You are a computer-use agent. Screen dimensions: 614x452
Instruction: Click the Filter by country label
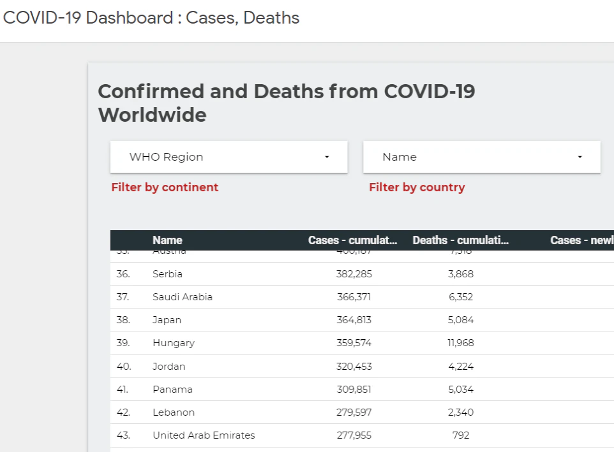click(x=416, y=187)
